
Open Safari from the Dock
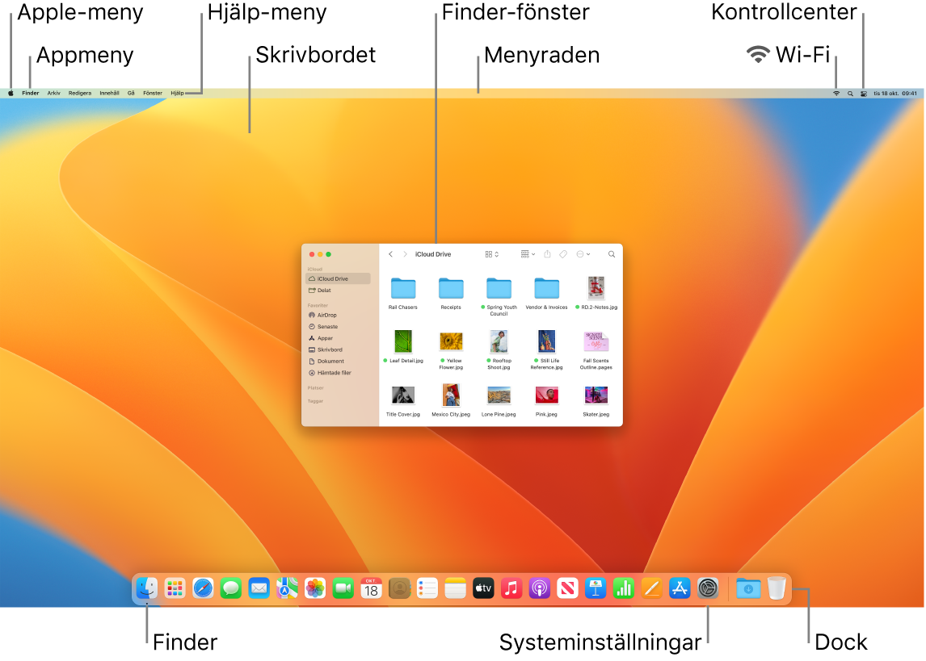point(202,588)
